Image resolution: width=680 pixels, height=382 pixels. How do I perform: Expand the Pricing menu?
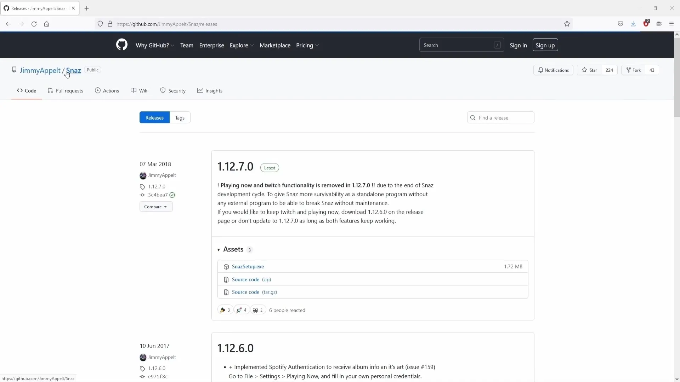307,45
